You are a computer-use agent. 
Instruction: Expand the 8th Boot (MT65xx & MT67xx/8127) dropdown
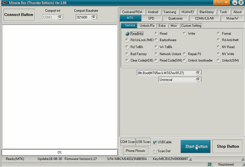[x=198, y=73]
